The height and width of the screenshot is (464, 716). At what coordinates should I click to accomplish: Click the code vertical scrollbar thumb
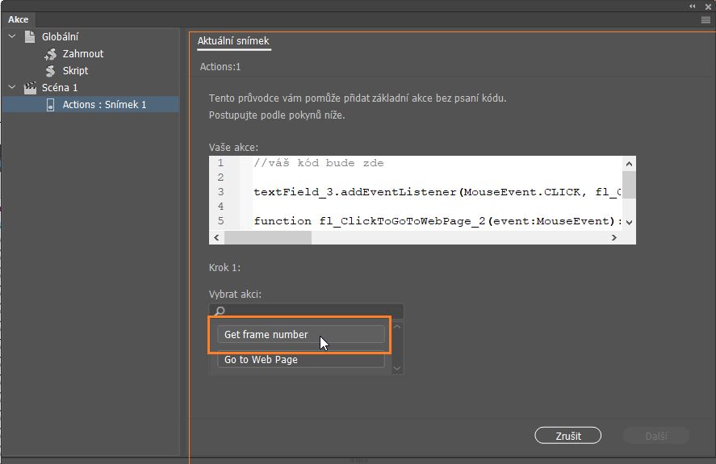coord(630,185)
